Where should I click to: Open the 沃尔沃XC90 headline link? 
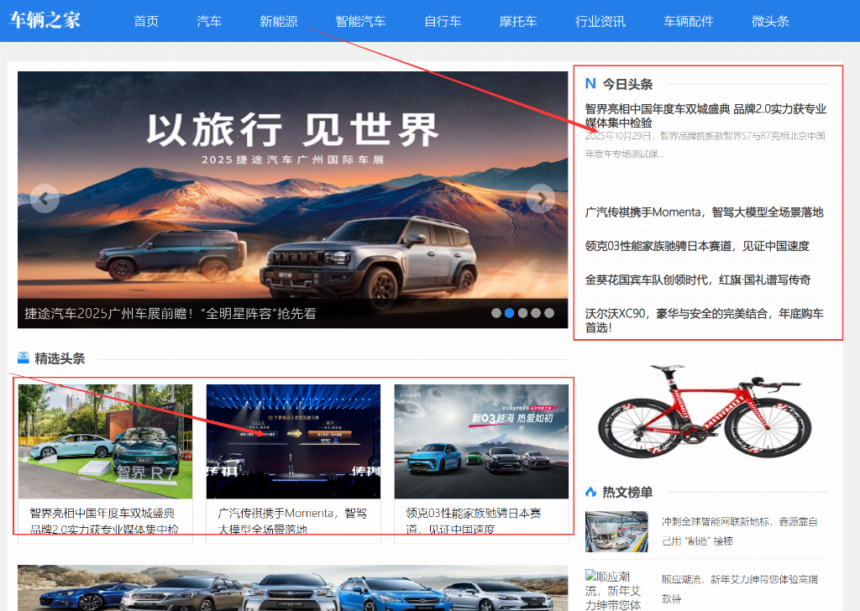[x=705, y=321]
